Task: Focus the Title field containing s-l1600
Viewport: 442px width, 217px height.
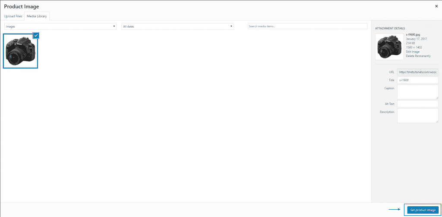Action: click(417, 80)
